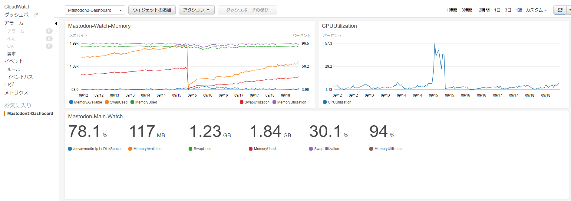Click the refresh dashboard icon

pos(560,10)
